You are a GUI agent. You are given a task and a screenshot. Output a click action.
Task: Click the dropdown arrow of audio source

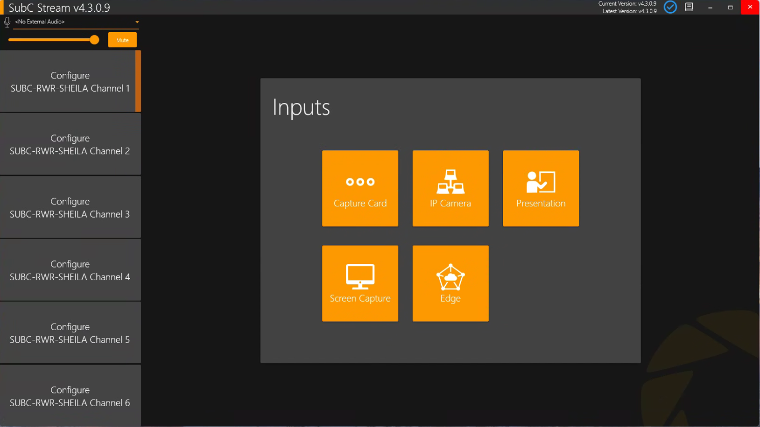pos(137,22)
